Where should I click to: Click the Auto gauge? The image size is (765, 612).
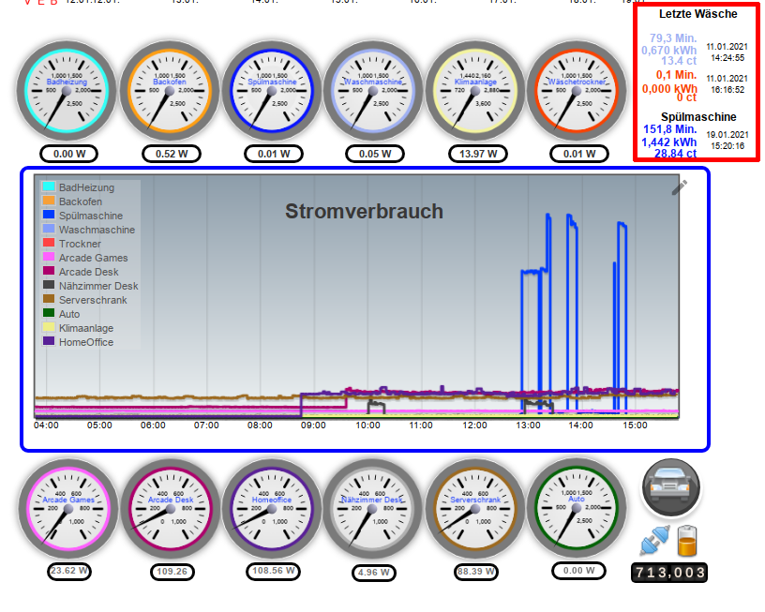coord(577,509)
